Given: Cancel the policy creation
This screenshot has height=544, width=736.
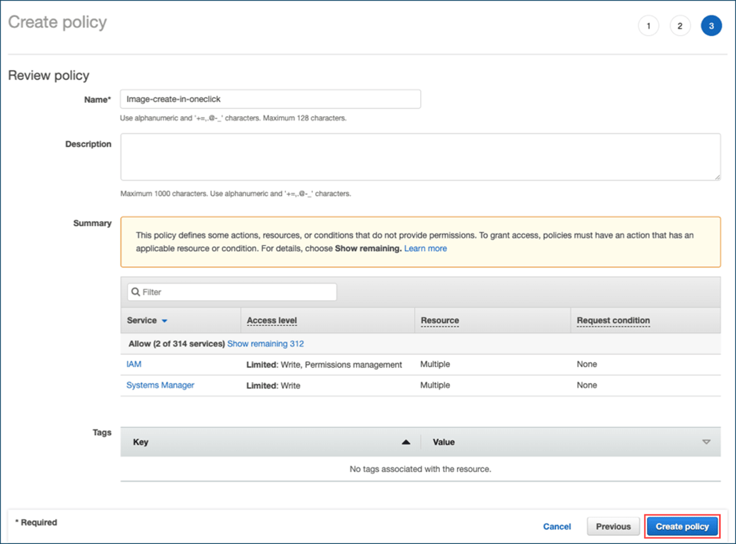Looking at the screenshot, I should click(x=557, y=526).
